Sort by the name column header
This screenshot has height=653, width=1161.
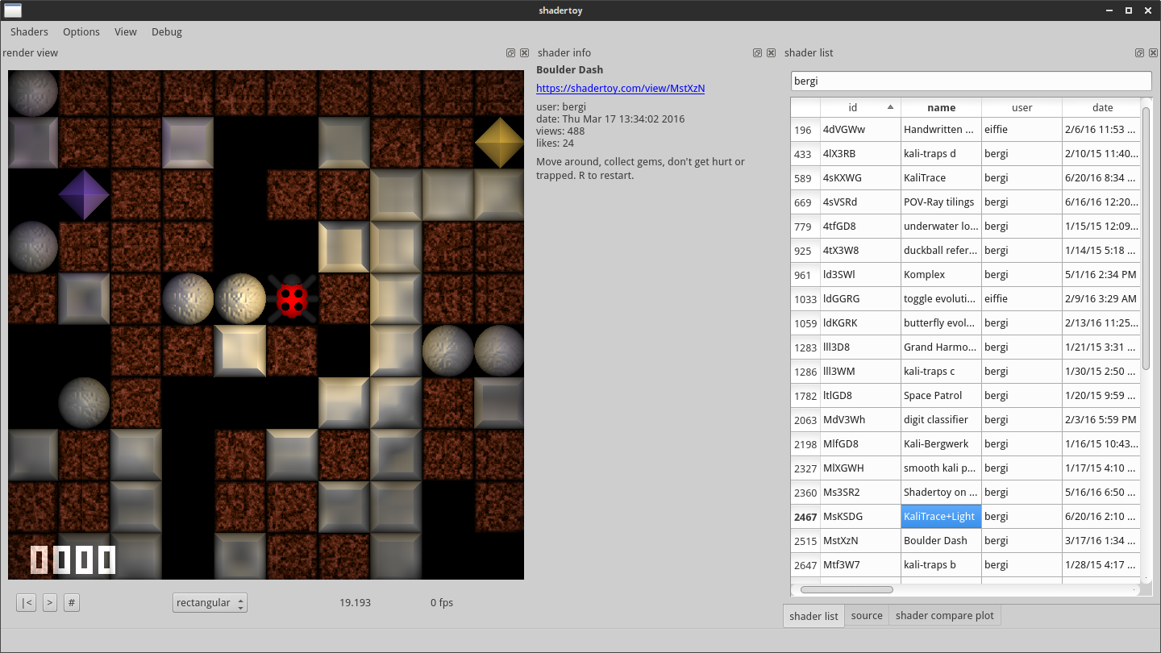coord(941,107)
